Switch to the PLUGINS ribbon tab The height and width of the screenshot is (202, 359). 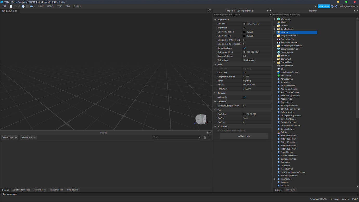[77, 6]
